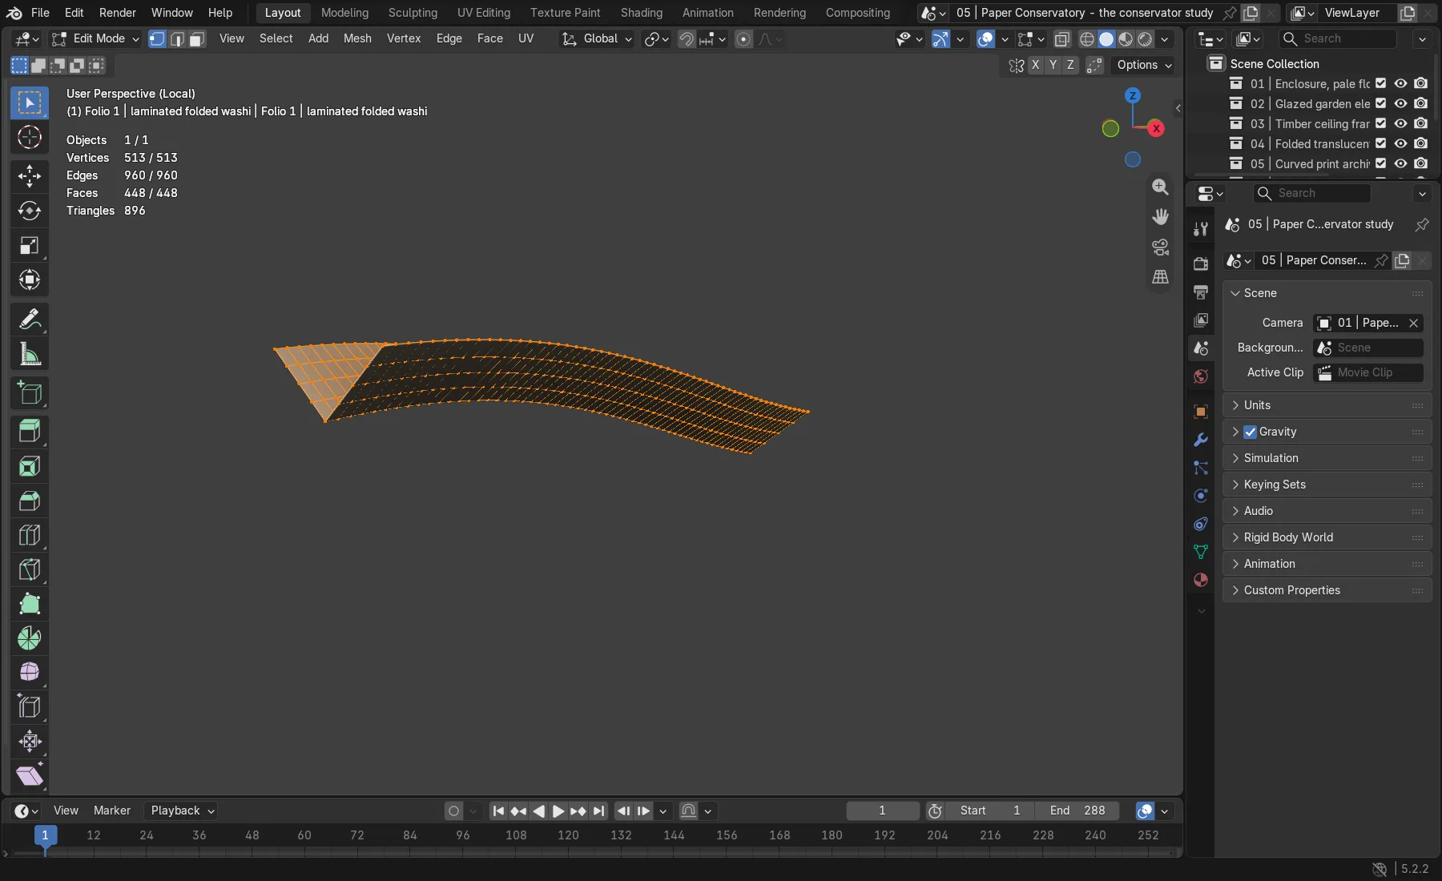Open the Mesh menu
This screenshot has width=1442, height=881.
pyautogui.click(x=357, y=38)
